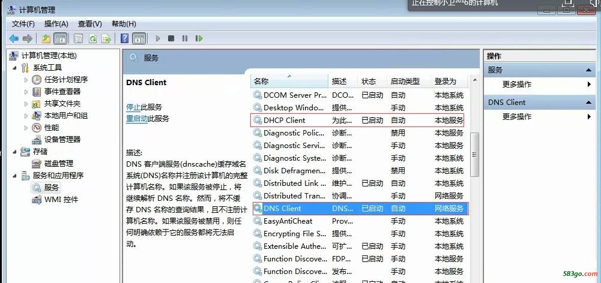
Task: Open Properties toolbar icon
Action: click(x=78, y=38)
